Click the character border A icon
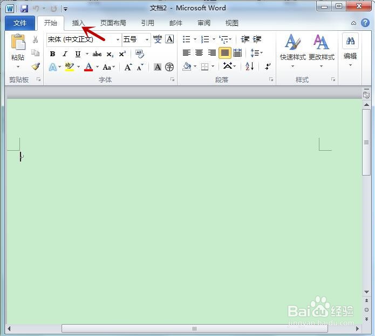 click(x=169, y=39)
